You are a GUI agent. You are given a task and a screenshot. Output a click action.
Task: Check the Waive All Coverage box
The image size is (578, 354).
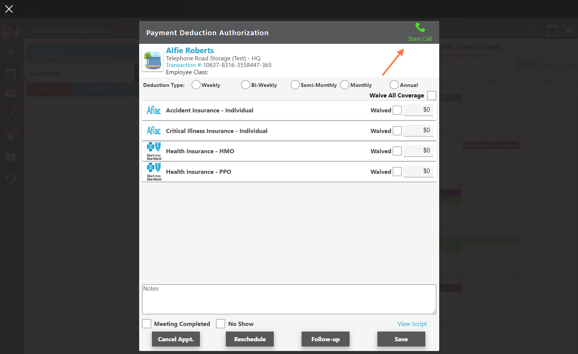click(x=432, y=96)
